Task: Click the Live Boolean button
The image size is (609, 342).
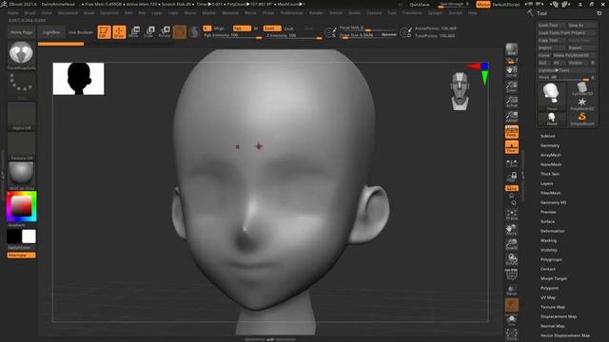Action: pyautogui.click(x=81, y=32)
